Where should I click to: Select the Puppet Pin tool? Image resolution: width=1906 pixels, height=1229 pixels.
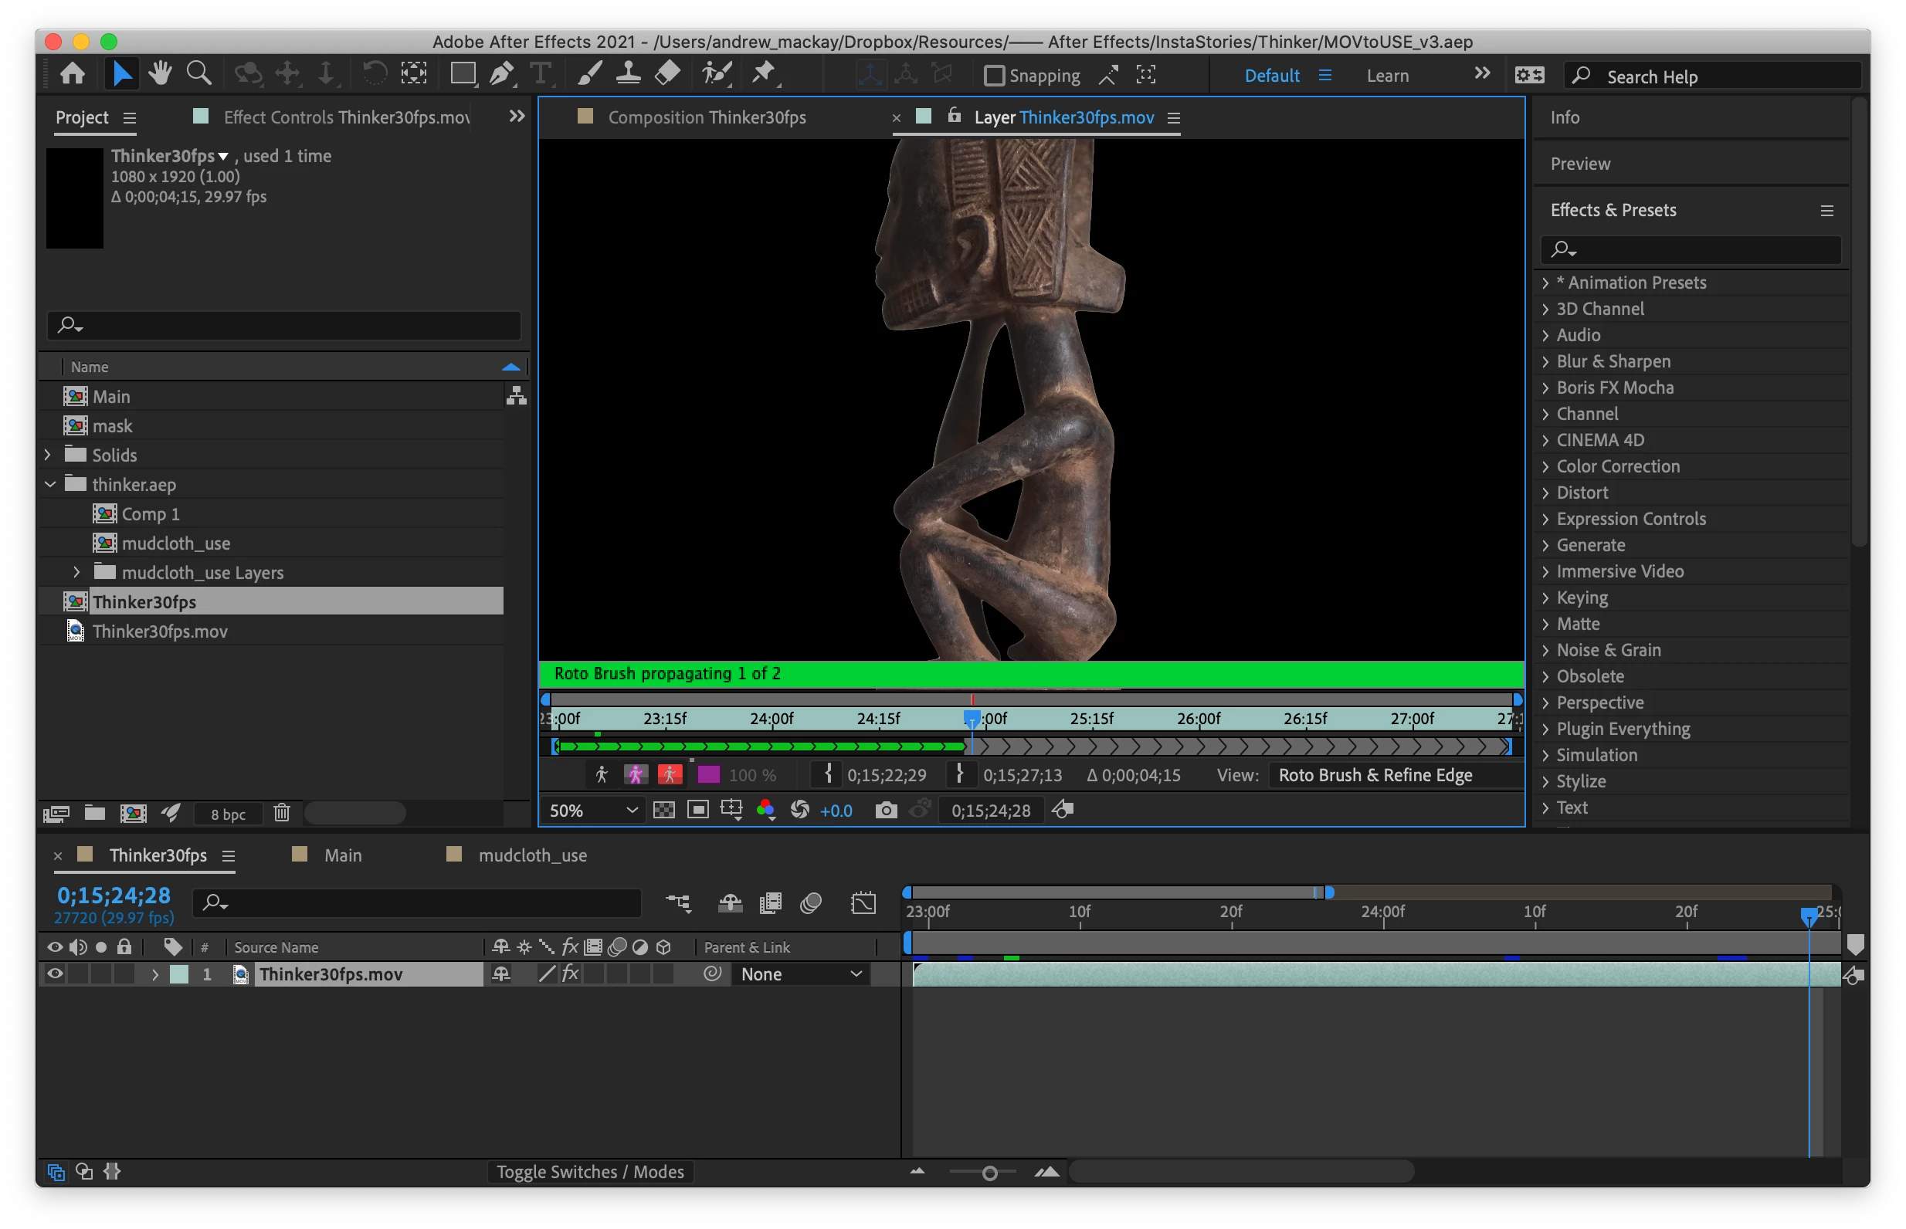click(764, 74)
